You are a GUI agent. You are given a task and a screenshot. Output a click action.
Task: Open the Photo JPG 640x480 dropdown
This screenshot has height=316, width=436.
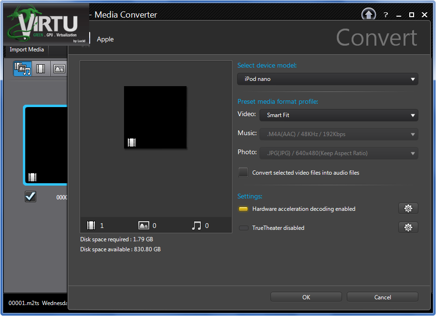(339, 153)
